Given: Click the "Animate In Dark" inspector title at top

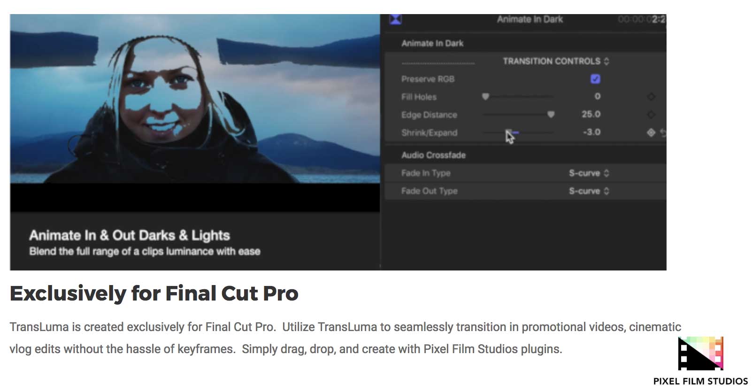Looking at the screenshot, I should pyautogui.click(x=529, y=19).
